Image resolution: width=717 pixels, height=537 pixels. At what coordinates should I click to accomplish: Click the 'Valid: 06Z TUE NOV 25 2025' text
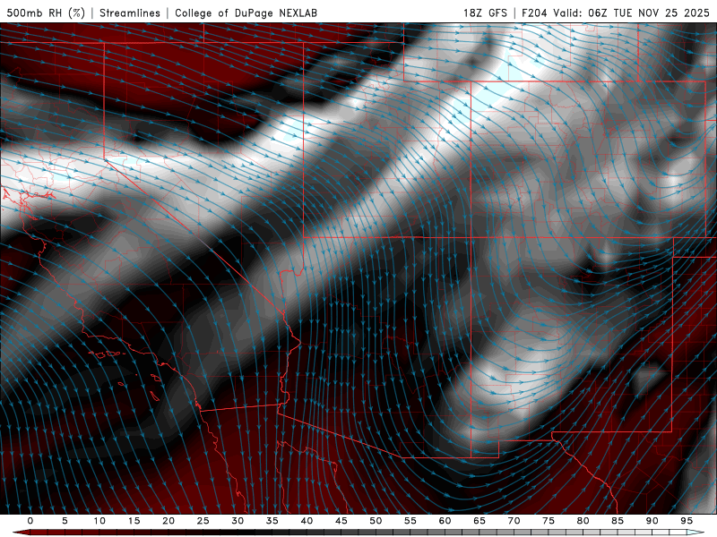632,13
